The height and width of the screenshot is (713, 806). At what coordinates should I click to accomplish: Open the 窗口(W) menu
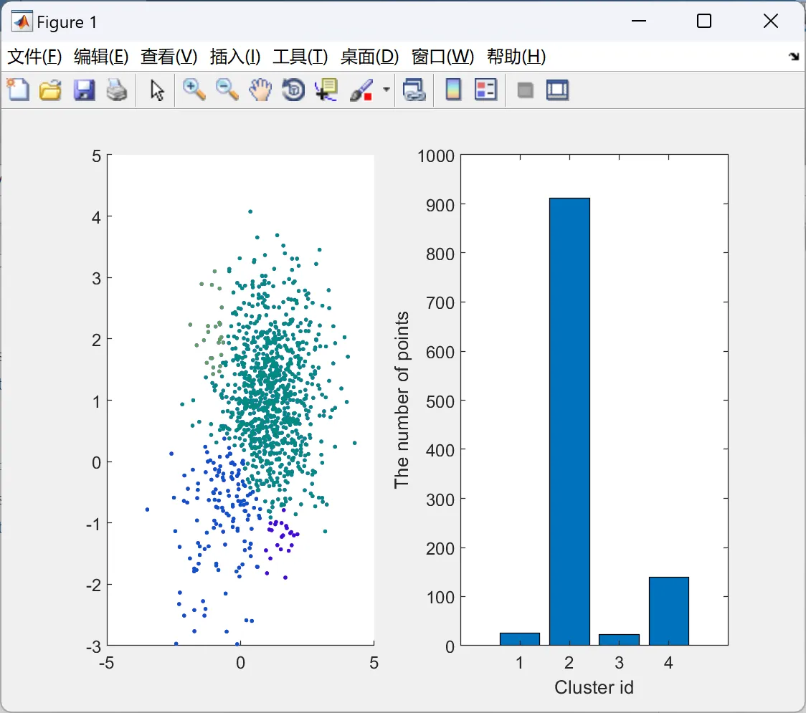pos(442,57)
